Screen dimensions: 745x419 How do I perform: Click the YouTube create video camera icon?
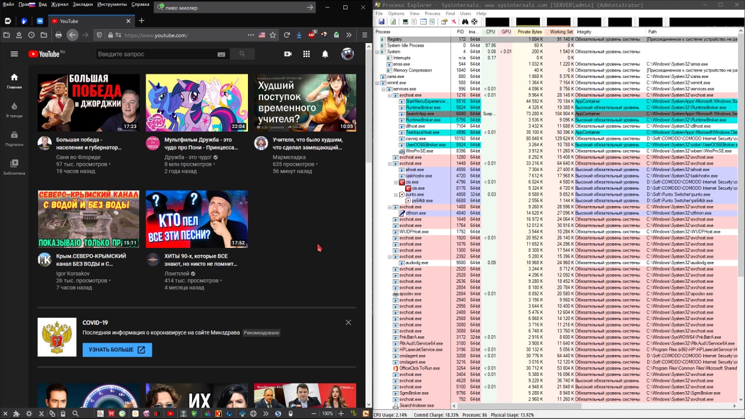click(x=288, y=54)
